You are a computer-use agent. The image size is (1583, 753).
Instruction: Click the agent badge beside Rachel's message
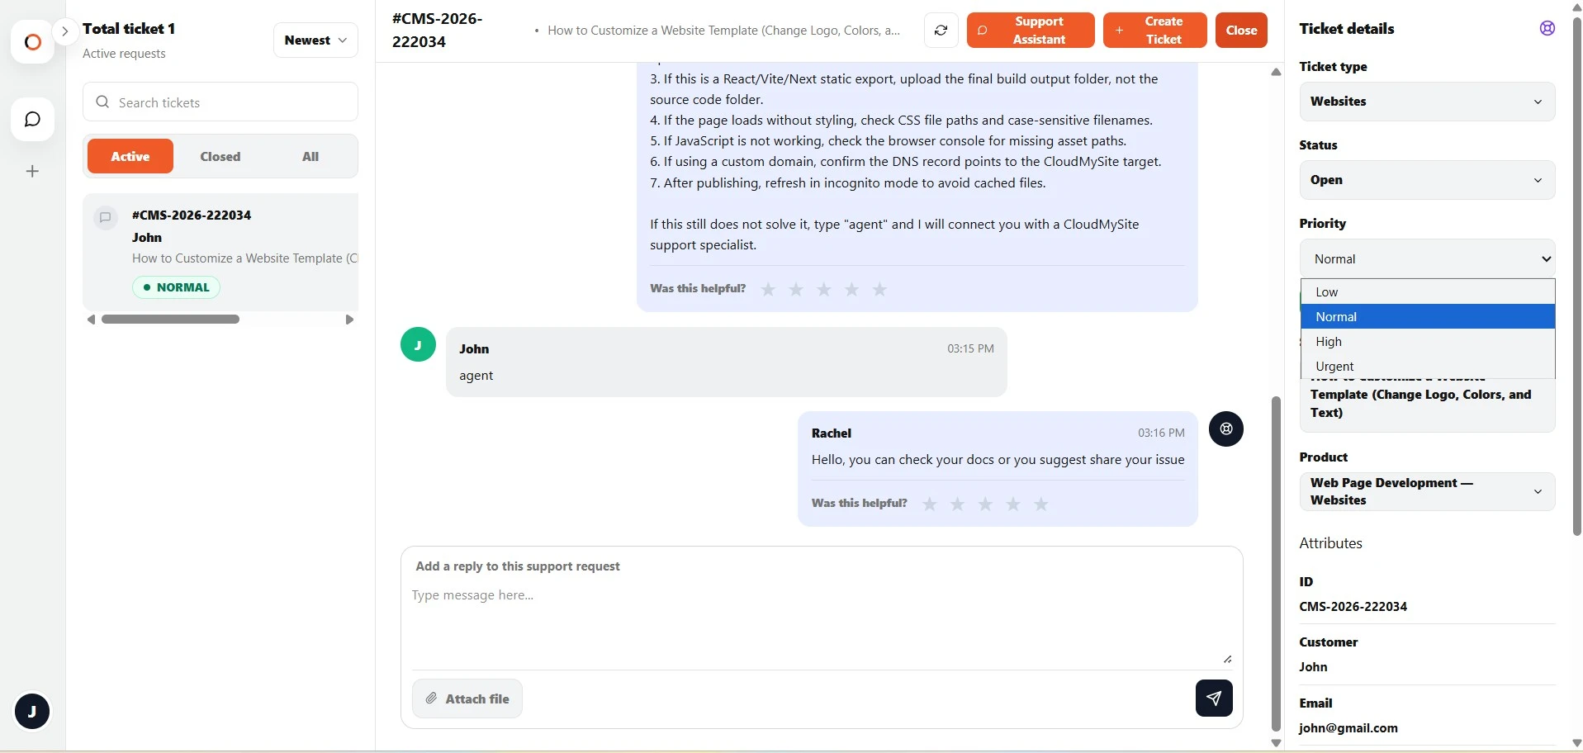click(x=1225, y=429)
